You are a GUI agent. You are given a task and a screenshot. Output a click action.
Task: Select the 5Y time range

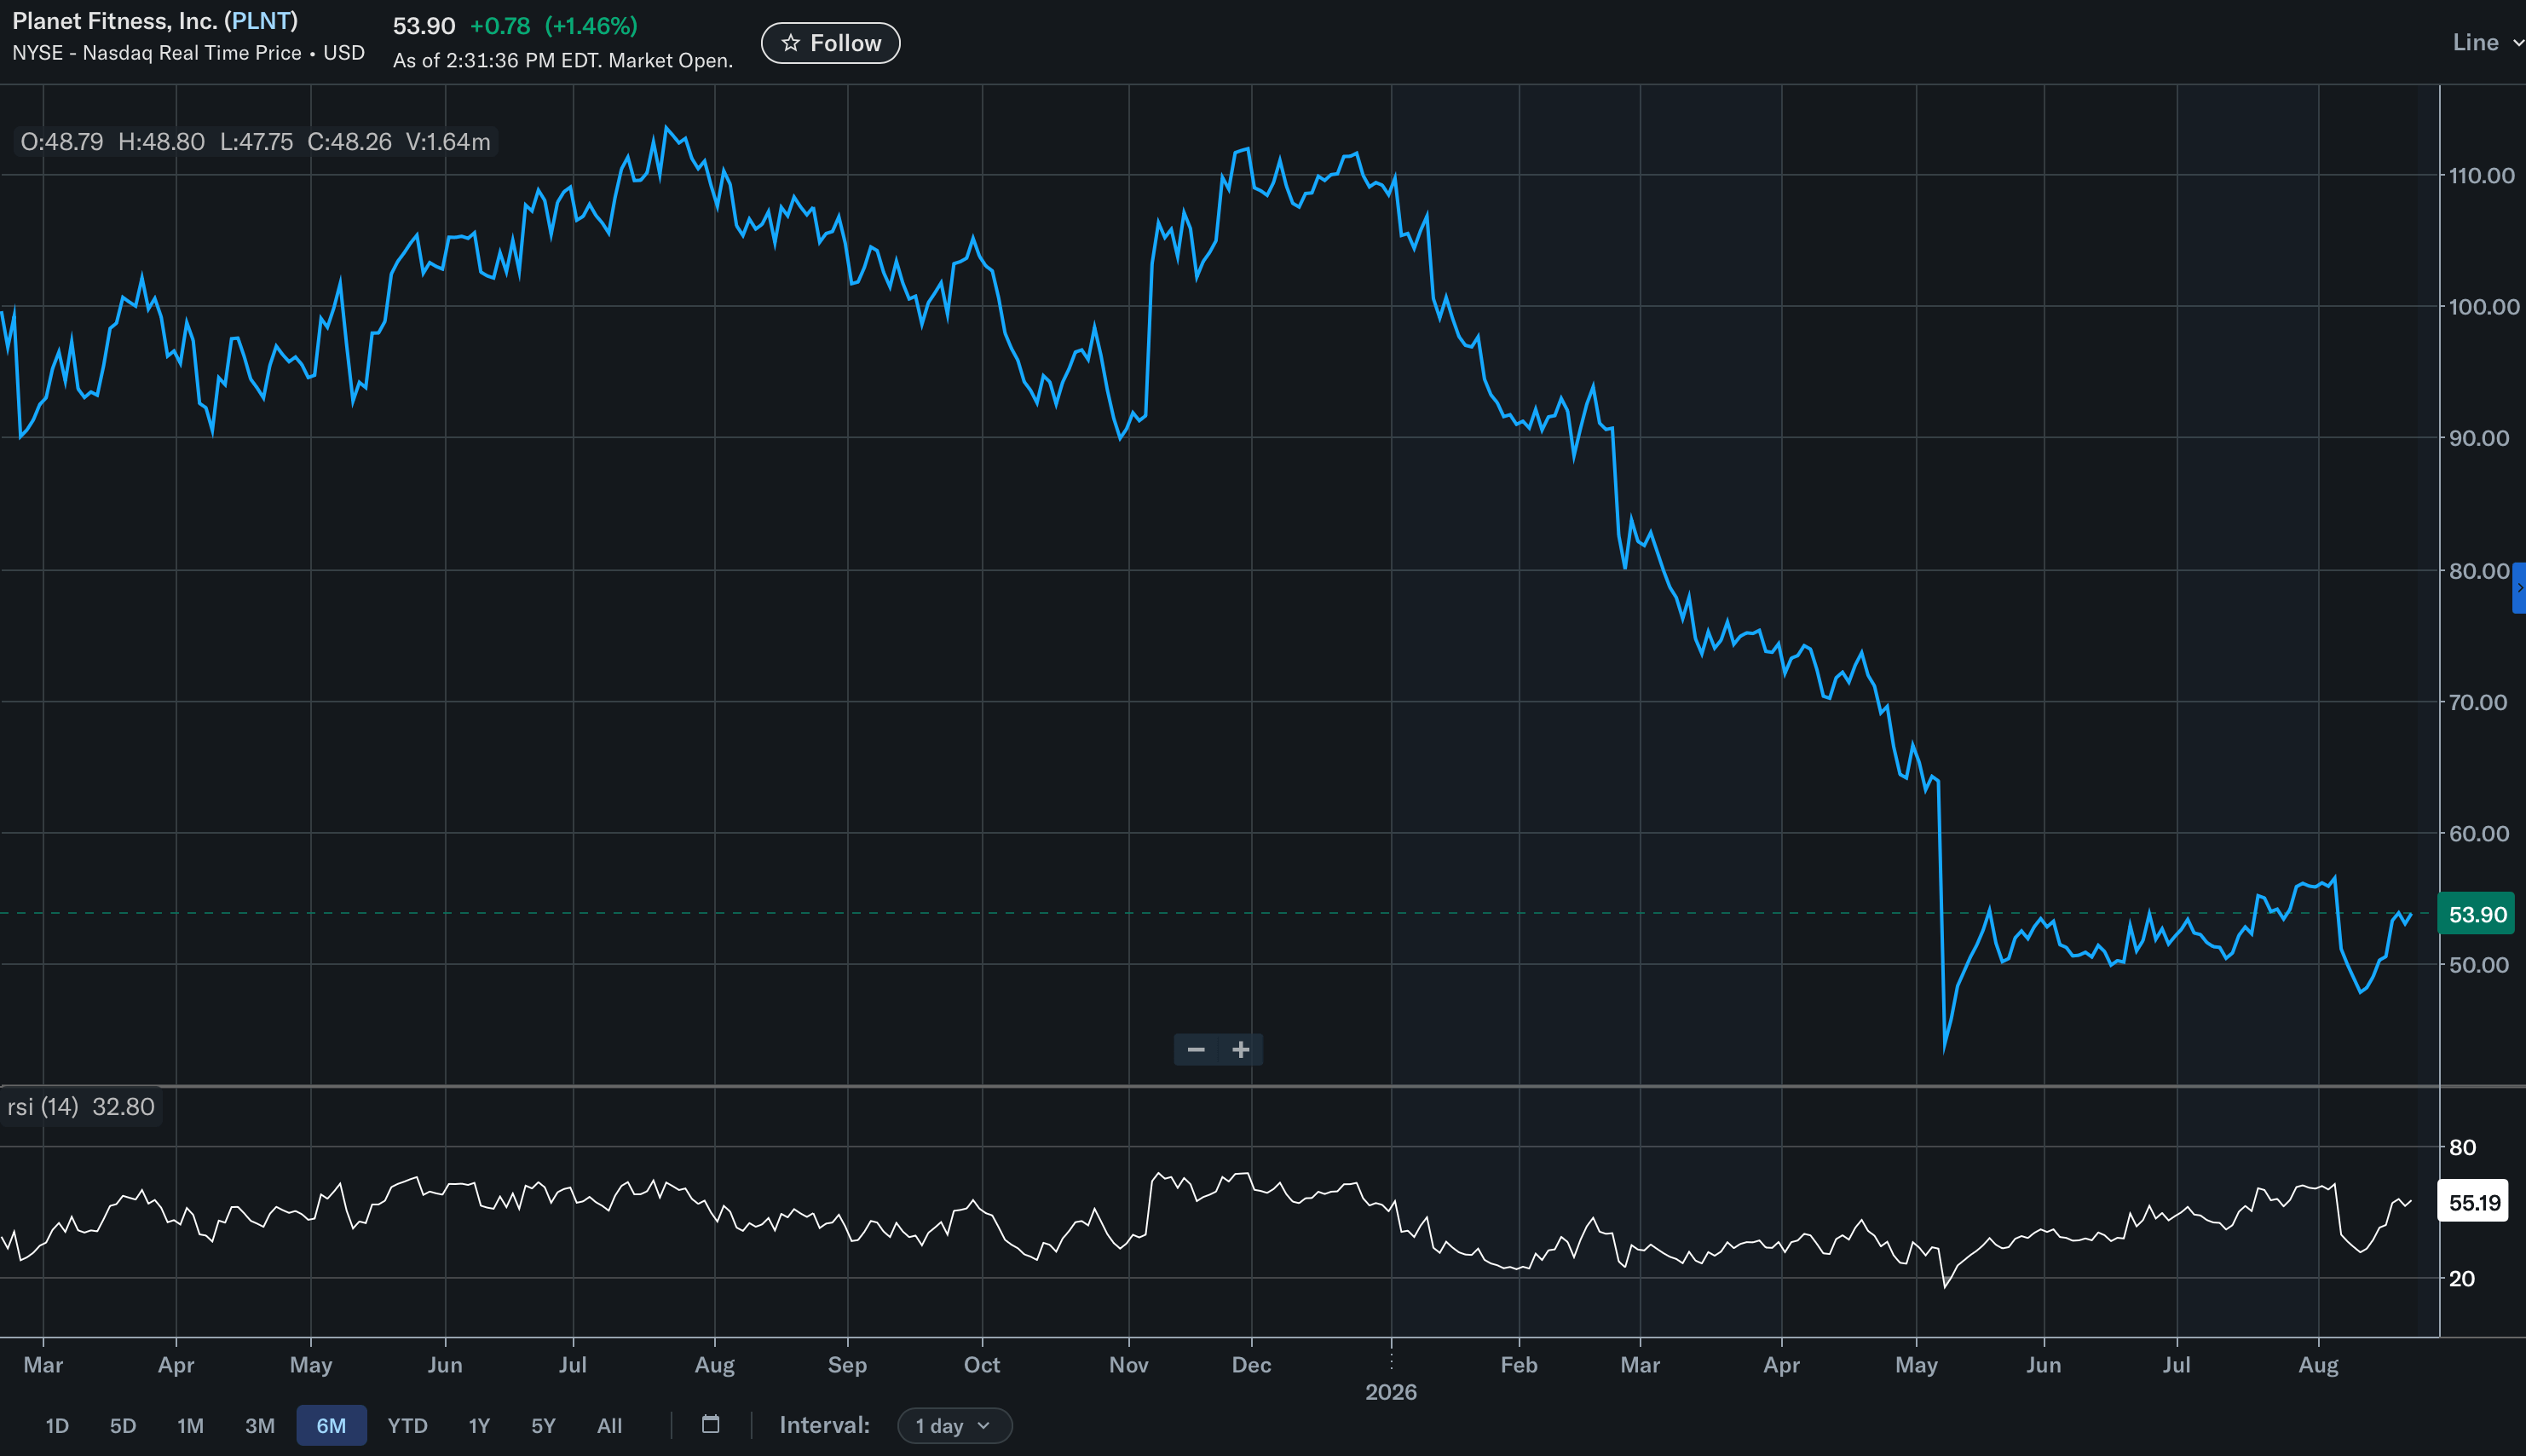[x=543, y=1425]
